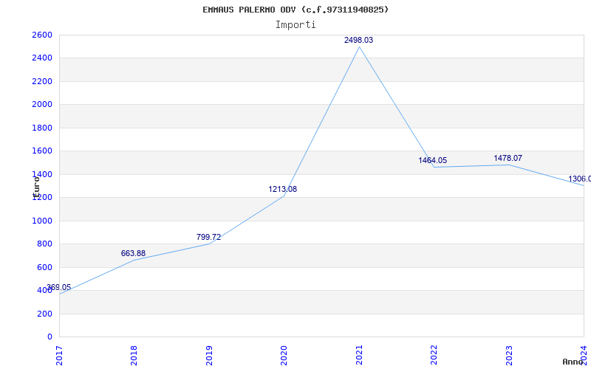Click the 2023 x-axis label
Screen dimensions: 591x369
point(509,356)
